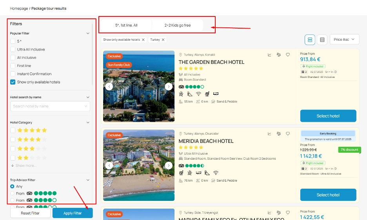This screenshot has height=220, width=367.
Task: Favorite Meridia Beach Hotel with heart icon
Action: tap(288, 134)
